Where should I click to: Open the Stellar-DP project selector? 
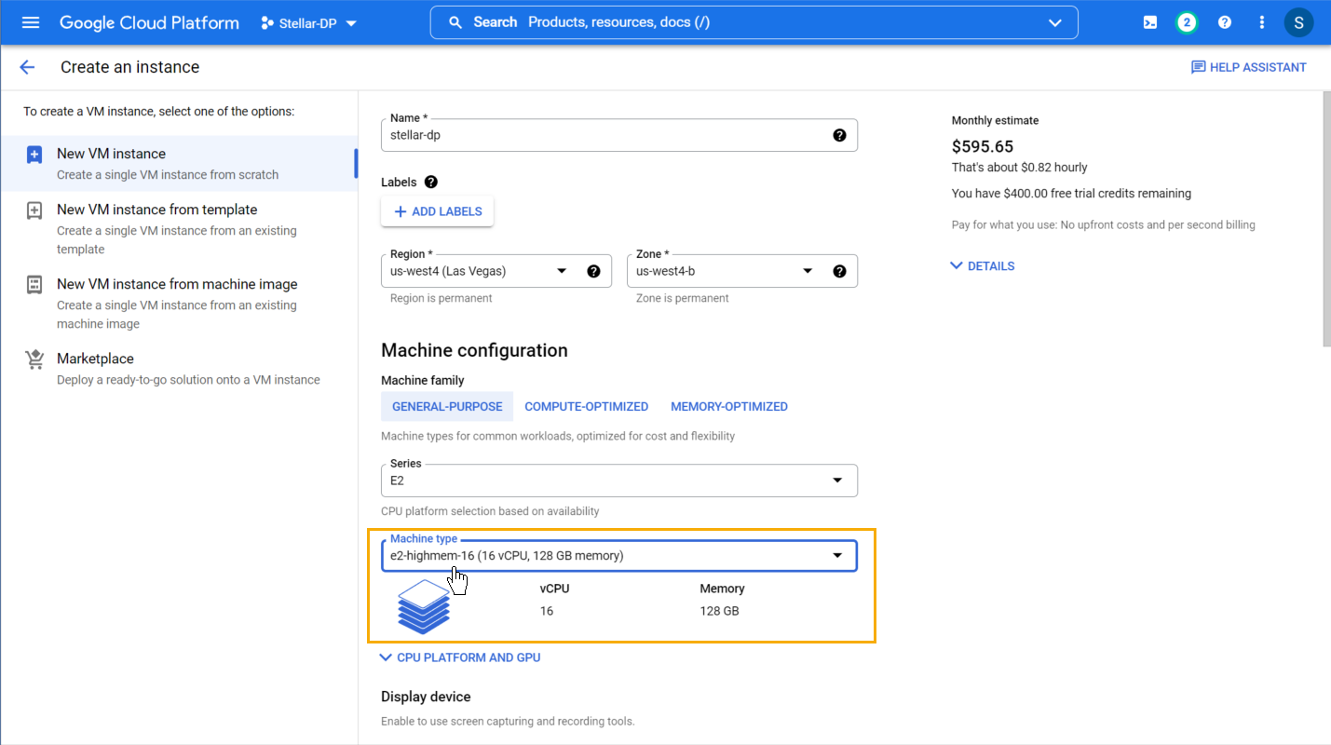(308, 23)
